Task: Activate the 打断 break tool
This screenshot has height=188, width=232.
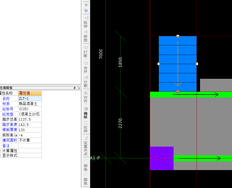Action: click(x=86, y=52)
